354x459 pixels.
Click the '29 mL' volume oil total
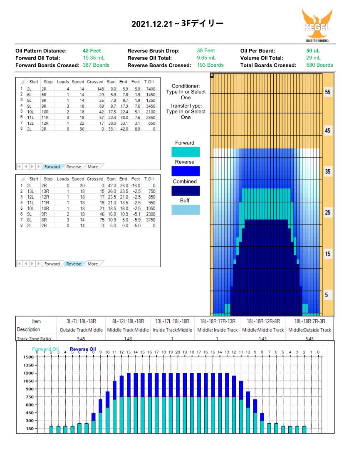(x=313, y=58)
